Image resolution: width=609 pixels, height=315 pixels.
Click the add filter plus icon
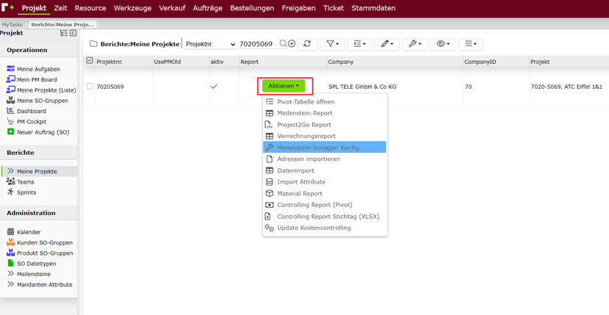(x=292, y=43)
